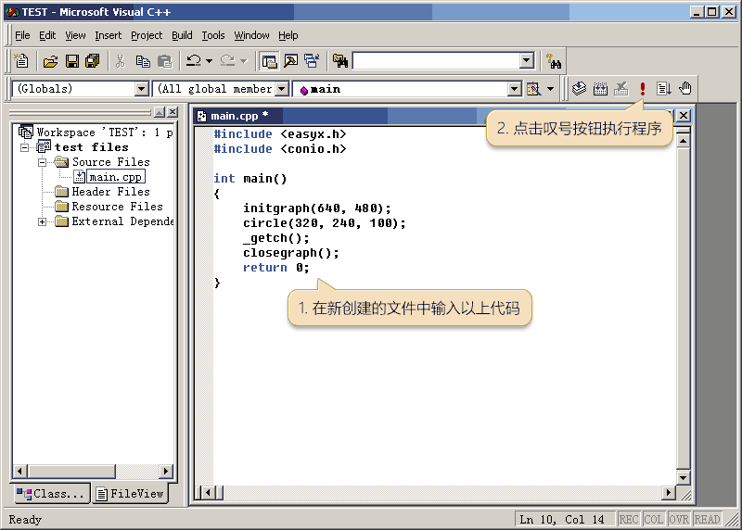This screenshot has width=742, height=530.
Task: Click the Go debug icon
Action: [664, 89]
